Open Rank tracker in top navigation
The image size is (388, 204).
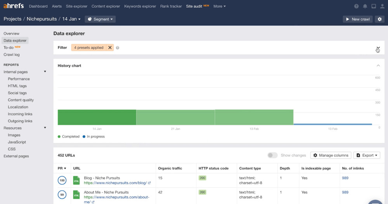point(171,7)
